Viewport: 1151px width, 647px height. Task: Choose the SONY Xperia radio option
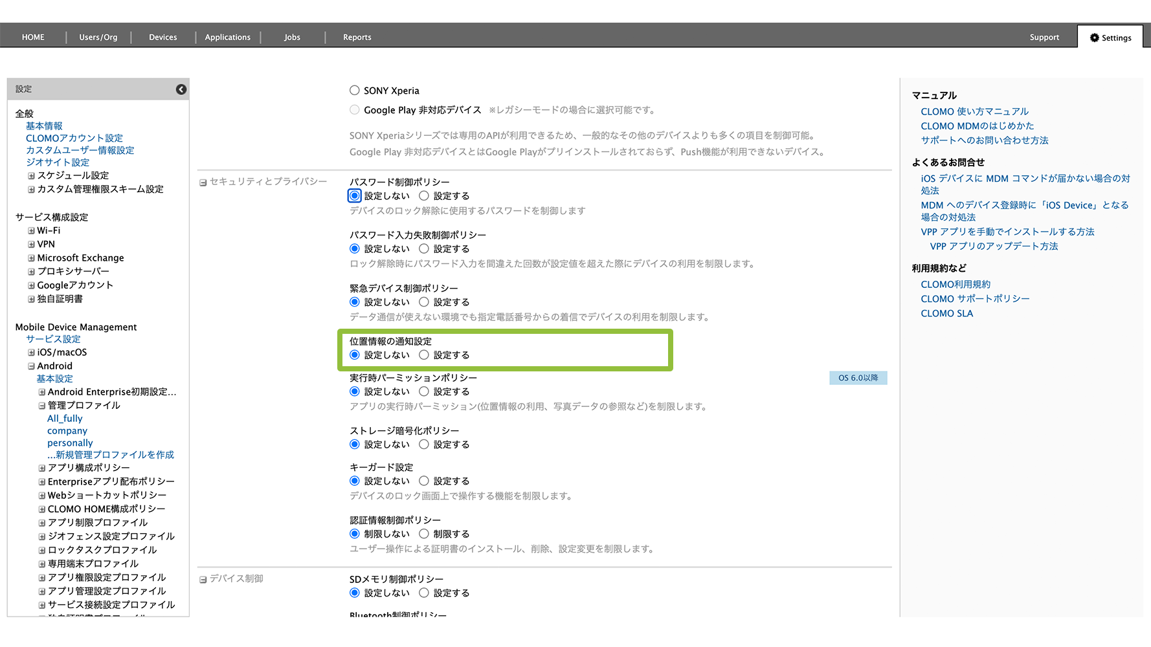(x=355, y=91)
